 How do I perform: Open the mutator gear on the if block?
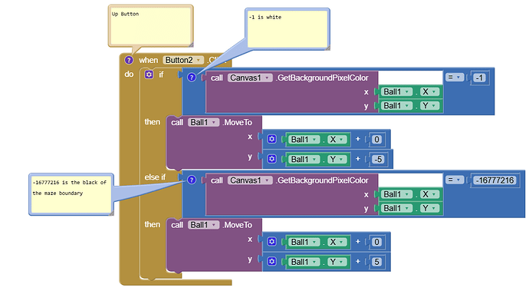[x=149, y=74]
